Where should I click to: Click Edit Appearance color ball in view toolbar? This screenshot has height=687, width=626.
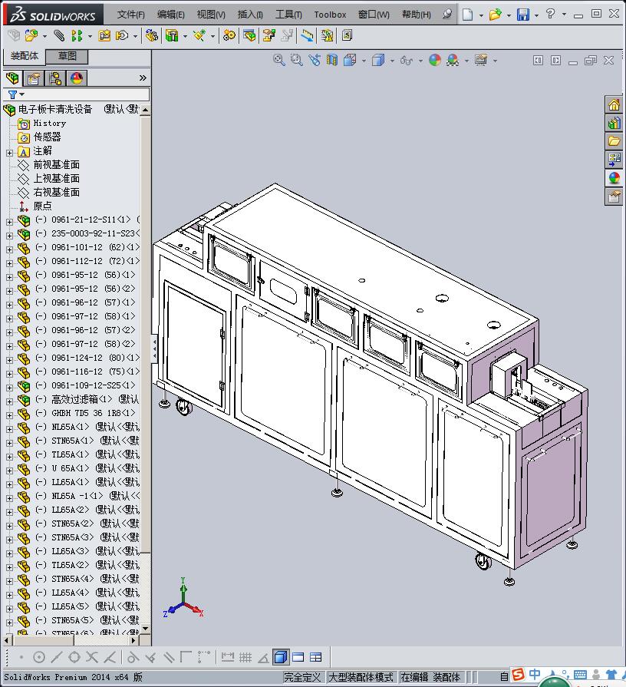point(435,60)
